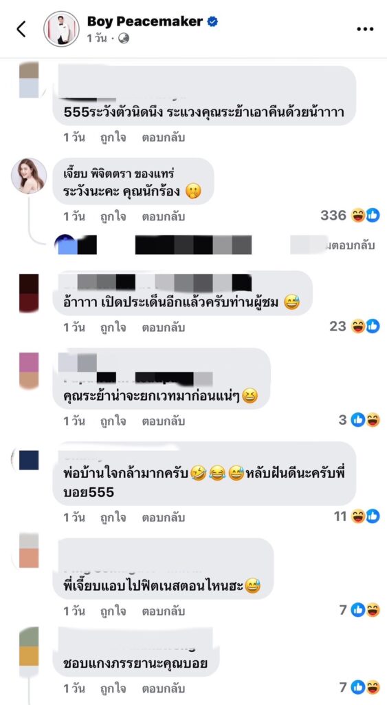Open the three-dots post options menu
Viewport: 387px width, 705px height.
[365, 29]
